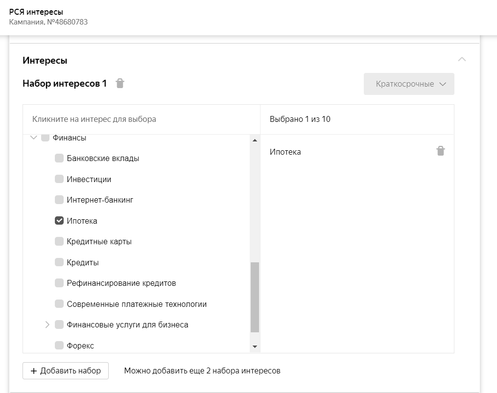Check the Финансы parent checkbox
The width and height of the screenshot is (497, 393).
pyautogui.click(x=45, y=138)
